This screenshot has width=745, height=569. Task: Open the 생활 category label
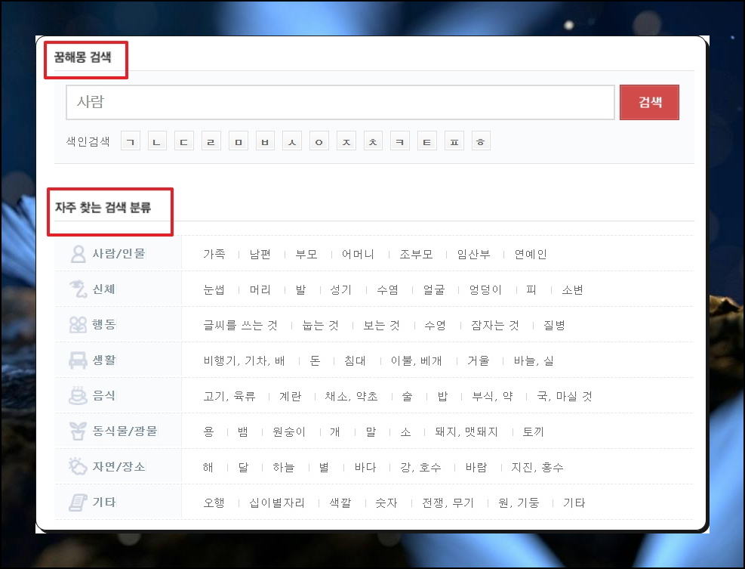[x=103, y=360]
